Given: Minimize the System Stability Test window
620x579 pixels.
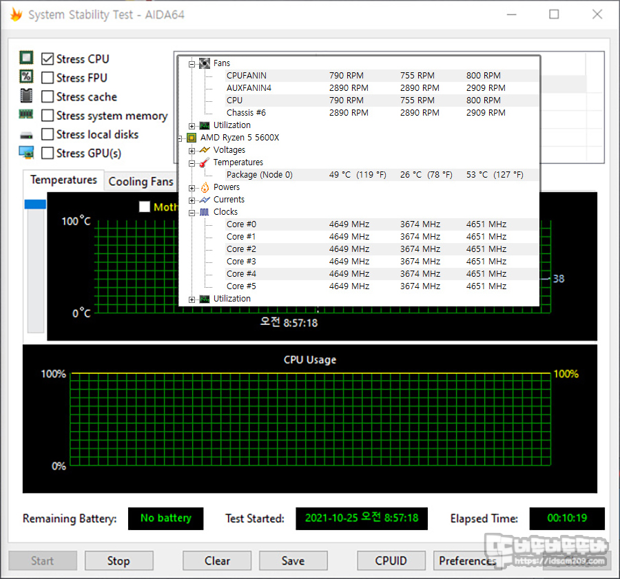Looking at the screenshot, I should tap(512, 14).
